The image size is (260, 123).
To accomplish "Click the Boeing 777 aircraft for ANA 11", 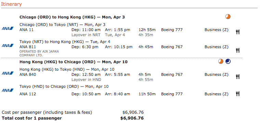I will coord(172,30).
